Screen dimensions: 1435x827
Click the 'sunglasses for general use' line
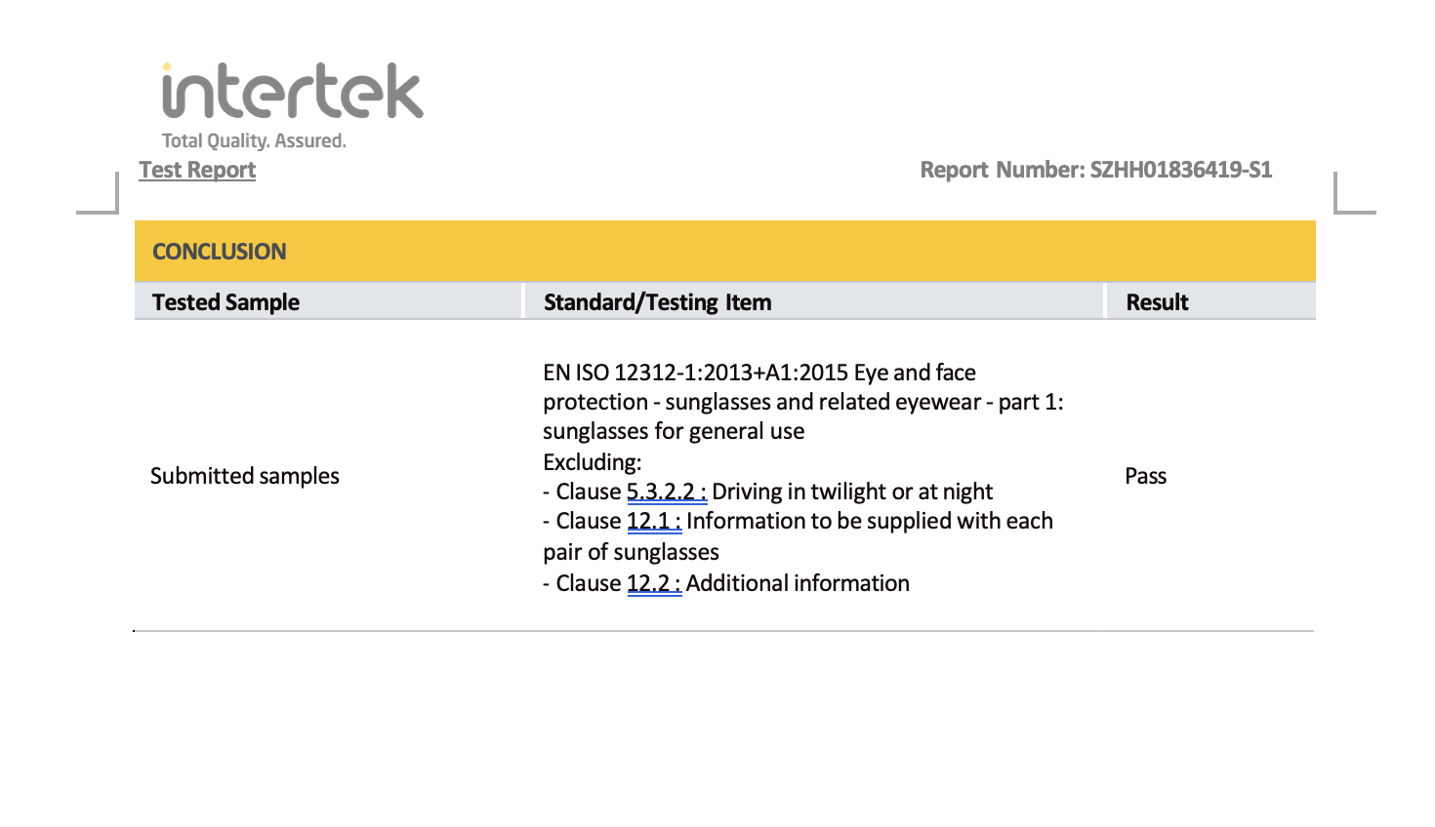coord(674,431)
